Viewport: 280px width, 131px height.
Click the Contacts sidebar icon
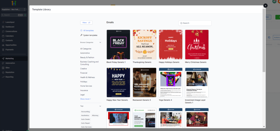[x=3, y=41]
